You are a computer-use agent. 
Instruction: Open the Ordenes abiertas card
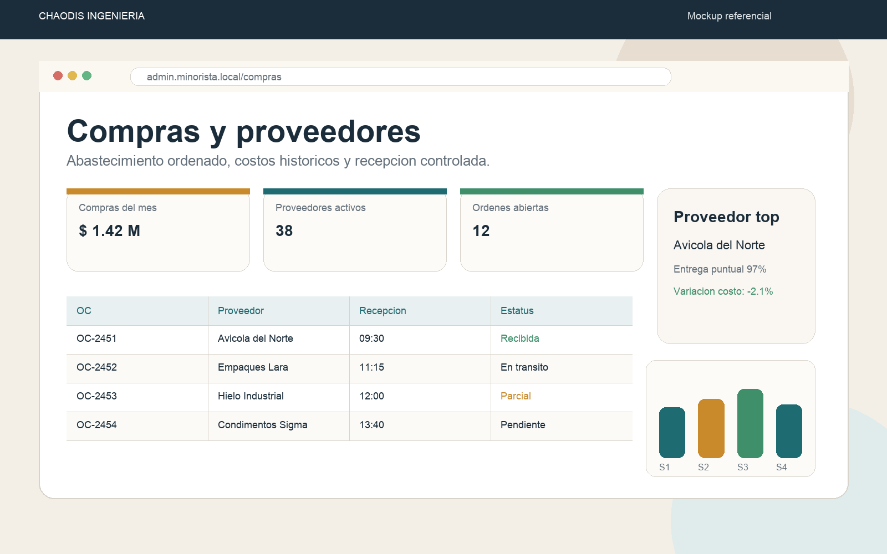coord(552,230)
